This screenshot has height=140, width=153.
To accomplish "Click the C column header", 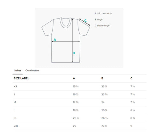I will click(x=131, y=78).
